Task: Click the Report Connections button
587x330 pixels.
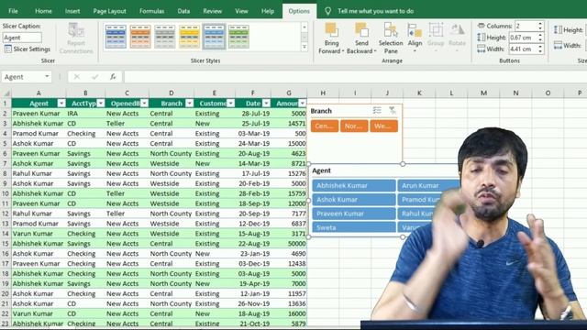Action: pyautogui.click(x=76, y=38)
